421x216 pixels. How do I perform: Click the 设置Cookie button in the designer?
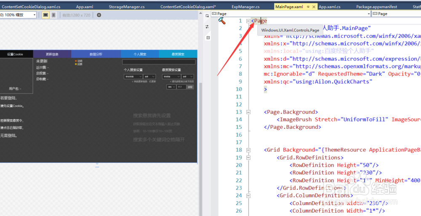(16, 54)
